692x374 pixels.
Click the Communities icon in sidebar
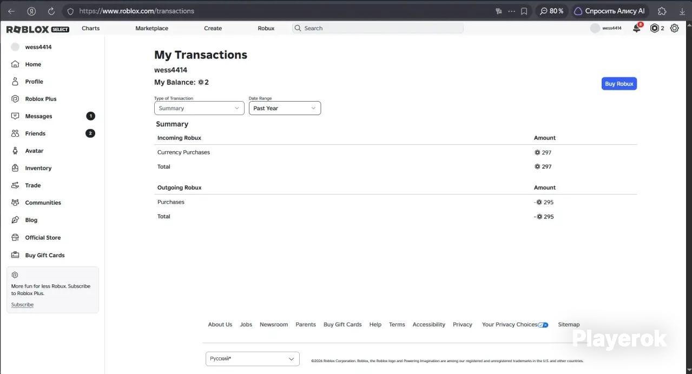tap(15, 203)
